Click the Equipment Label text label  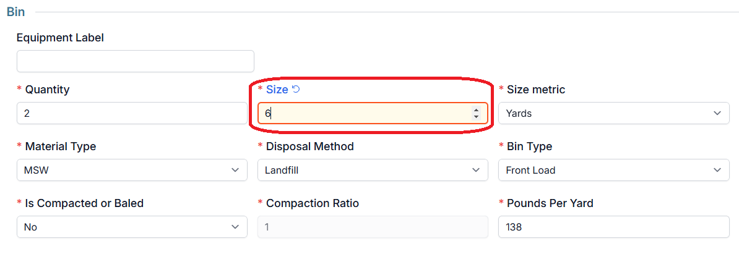[60, 38]
